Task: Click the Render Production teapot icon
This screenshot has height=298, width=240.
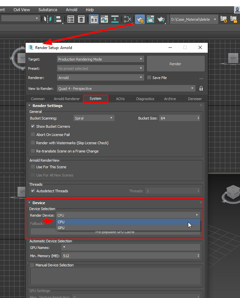Action: (x=161, y=19)
